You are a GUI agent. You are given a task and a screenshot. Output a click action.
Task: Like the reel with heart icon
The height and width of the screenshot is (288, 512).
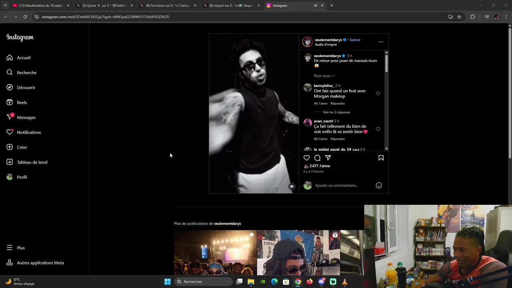[306, 158]
